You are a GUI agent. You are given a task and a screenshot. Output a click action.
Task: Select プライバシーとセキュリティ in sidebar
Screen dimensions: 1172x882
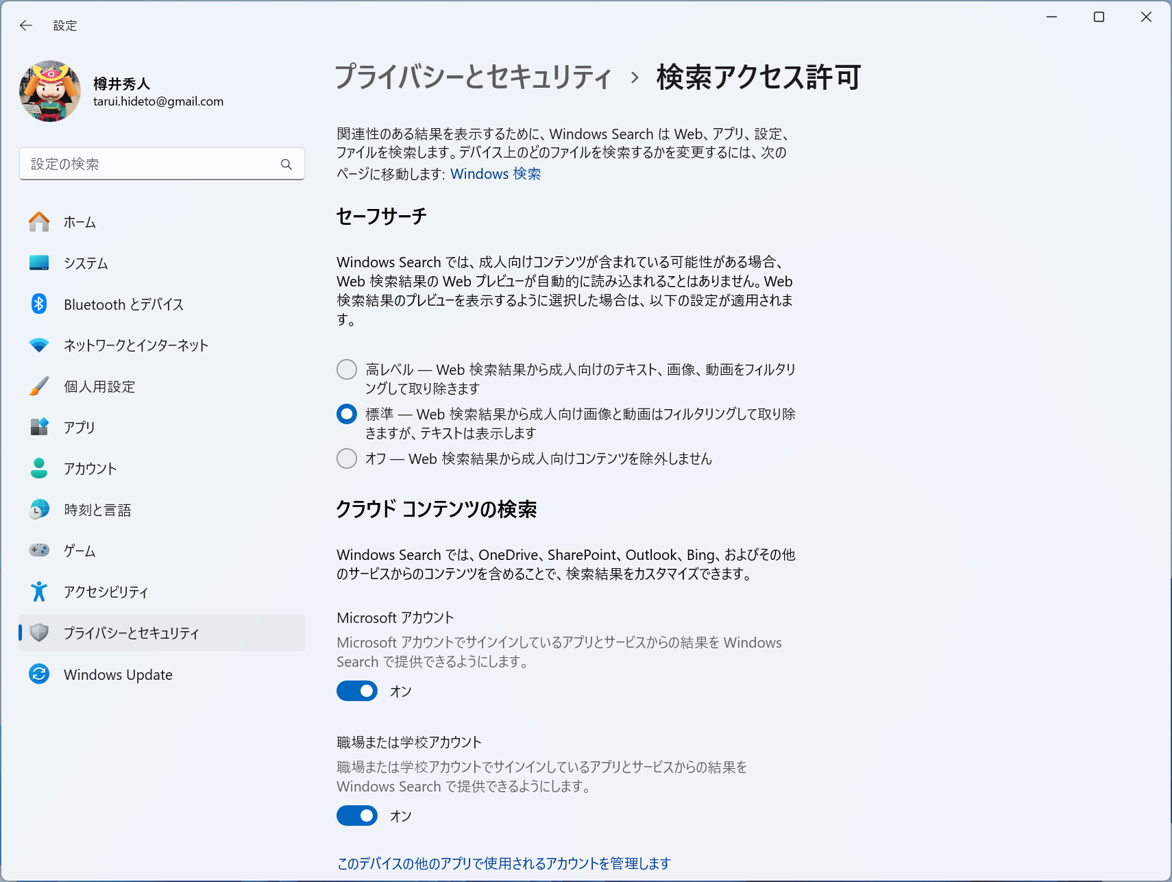(x=132, y=633)
